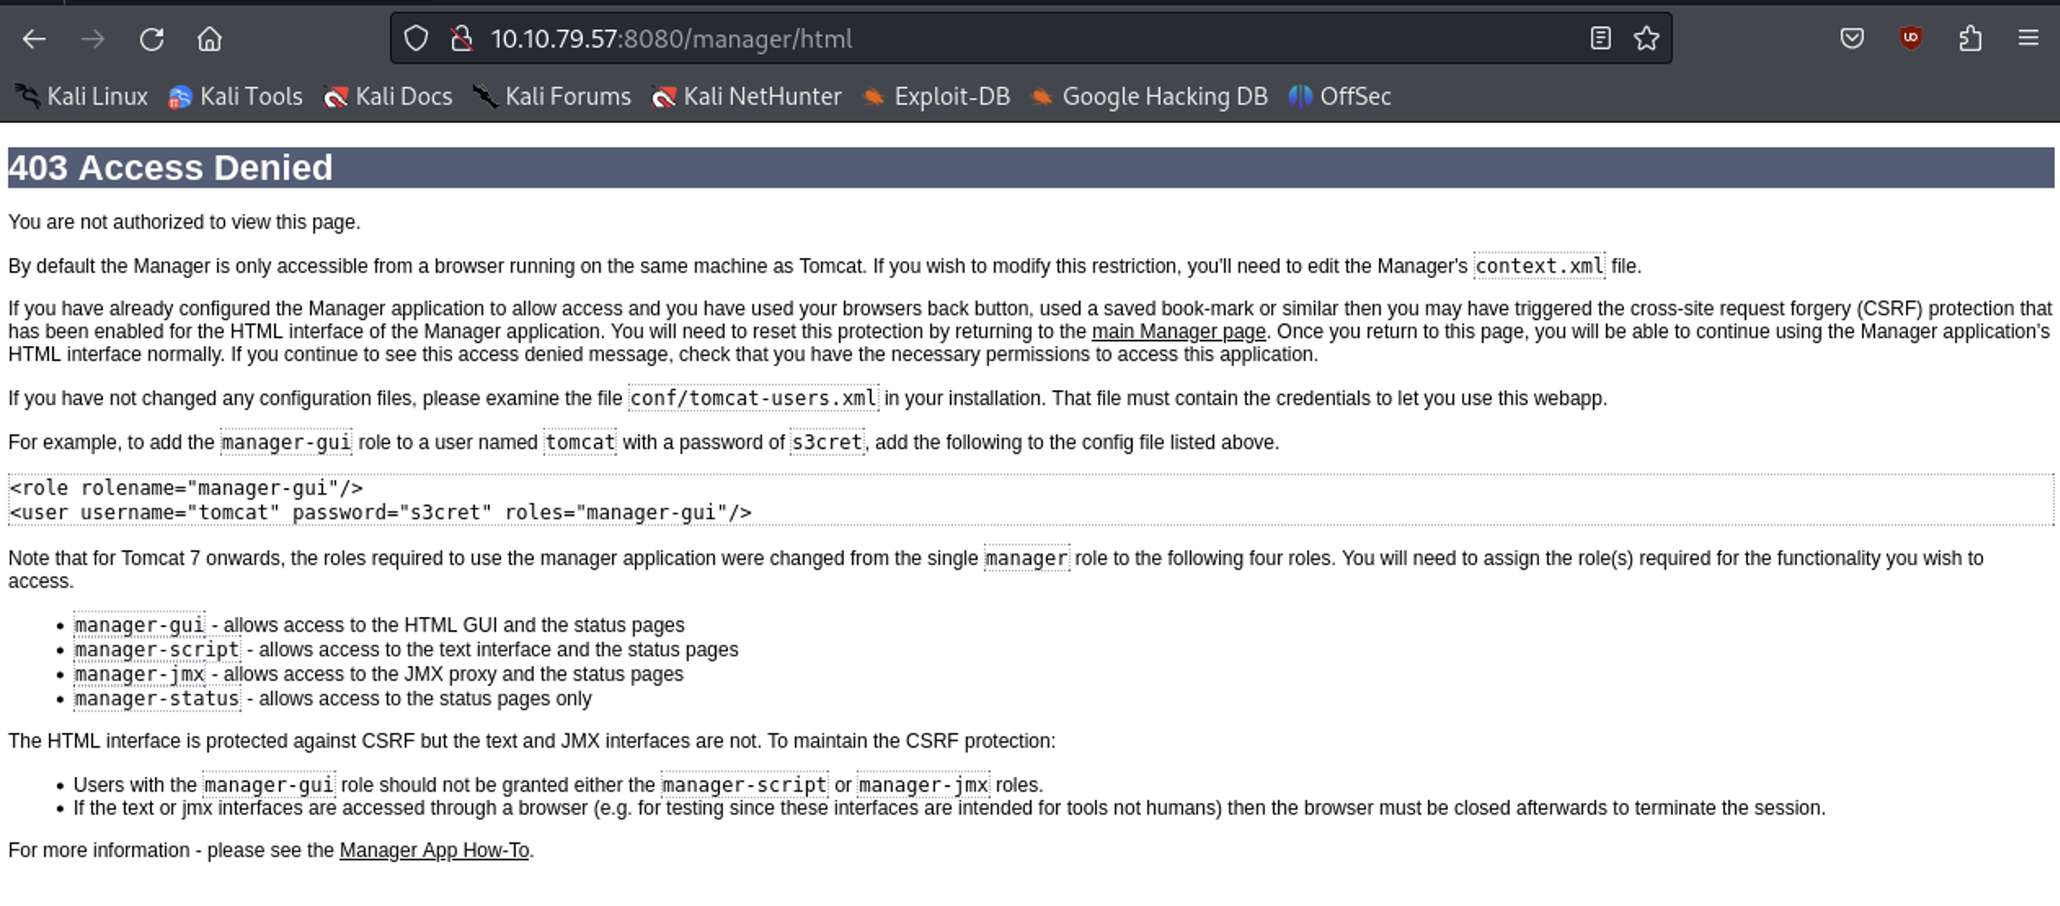
Task: Reload the current page
Action: pyautogui.click(x=152, y=38)
